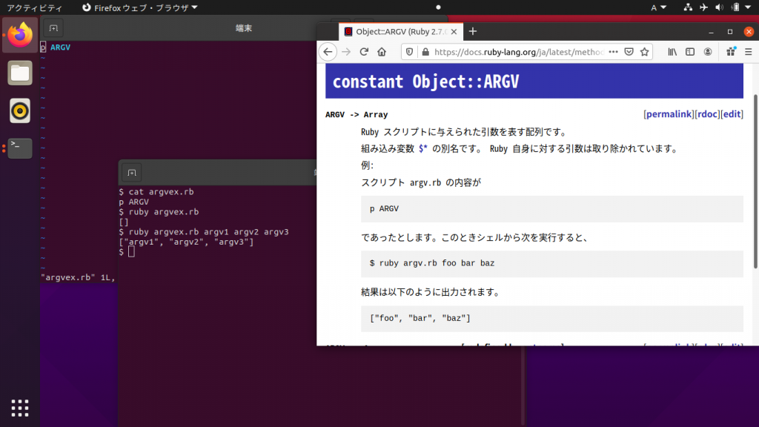Open the edit link on the ARGV doc
Viewport: 759px width, 427px height.
coord(732,113)
